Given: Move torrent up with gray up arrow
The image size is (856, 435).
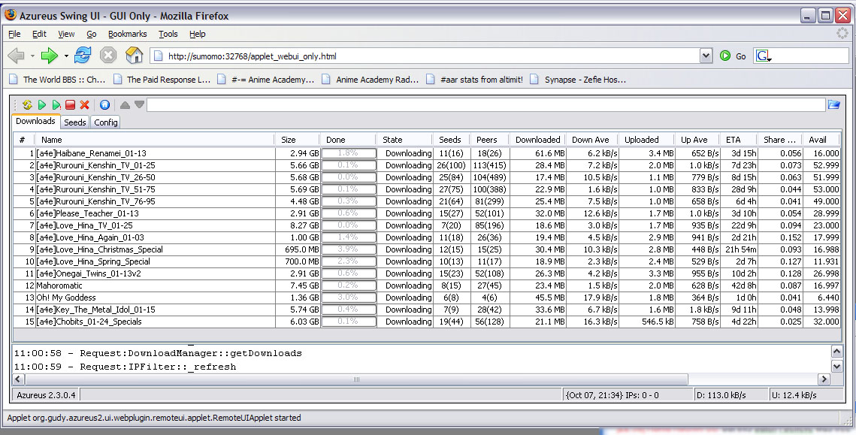Looking at the screenshot, I should (x=125, y=105).
